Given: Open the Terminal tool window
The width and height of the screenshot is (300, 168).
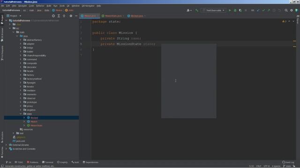Looking at the screenshot, I should point(48,162).
